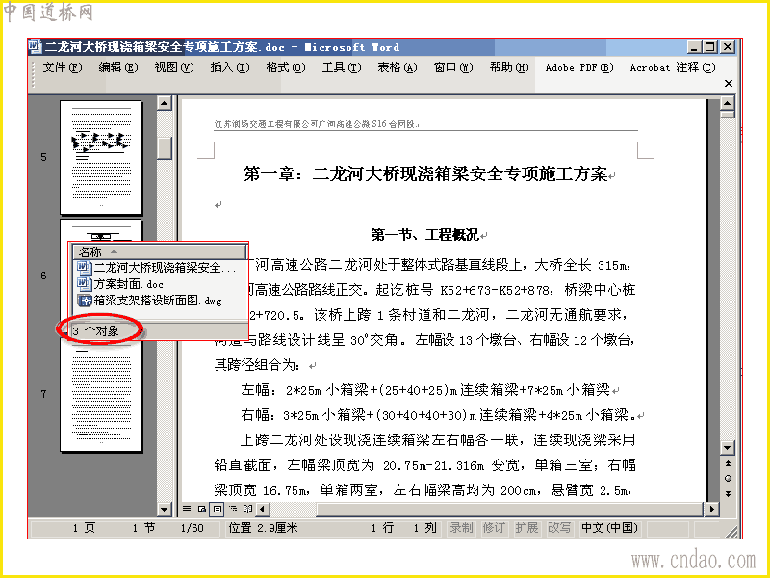Click the 名称 column header sort arrow
Image resolution: width=770 pixels, height=578 pixels.
[x=114, y=251]
